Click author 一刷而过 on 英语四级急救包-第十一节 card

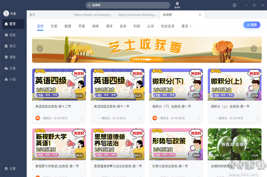[x=104, y=118]
